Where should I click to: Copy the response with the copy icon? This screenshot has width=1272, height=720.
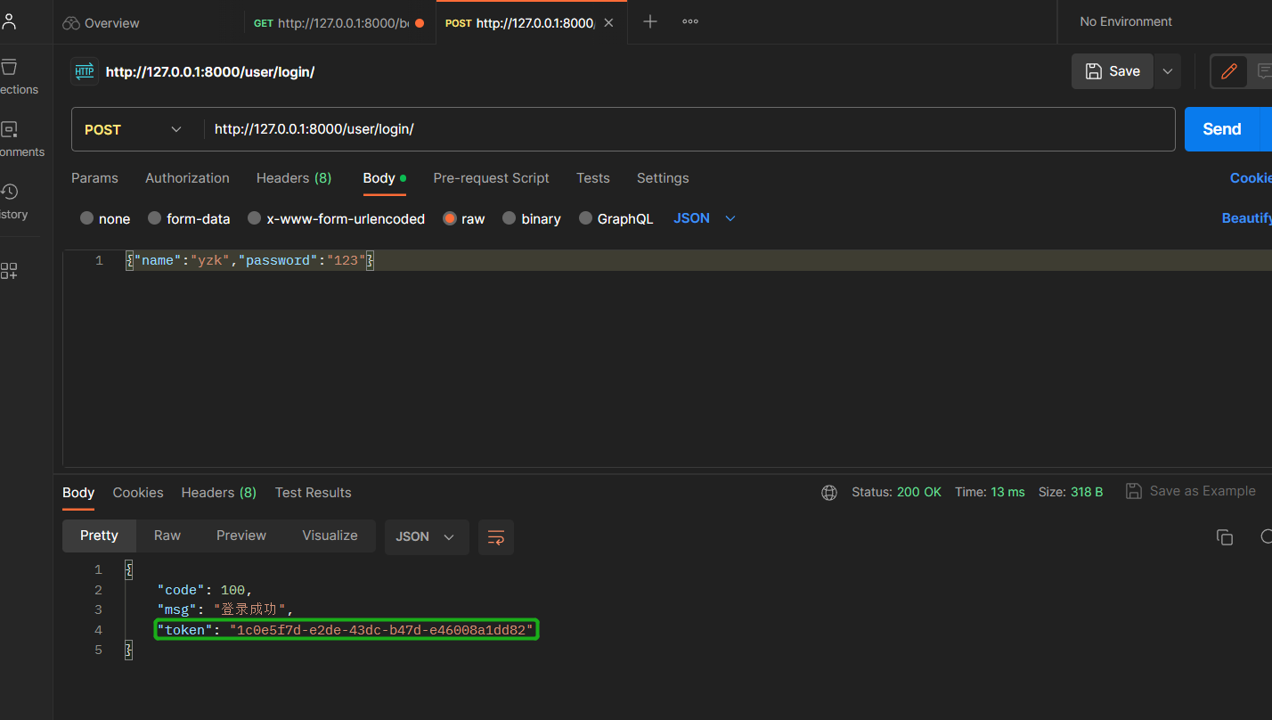click(1225, 536)
